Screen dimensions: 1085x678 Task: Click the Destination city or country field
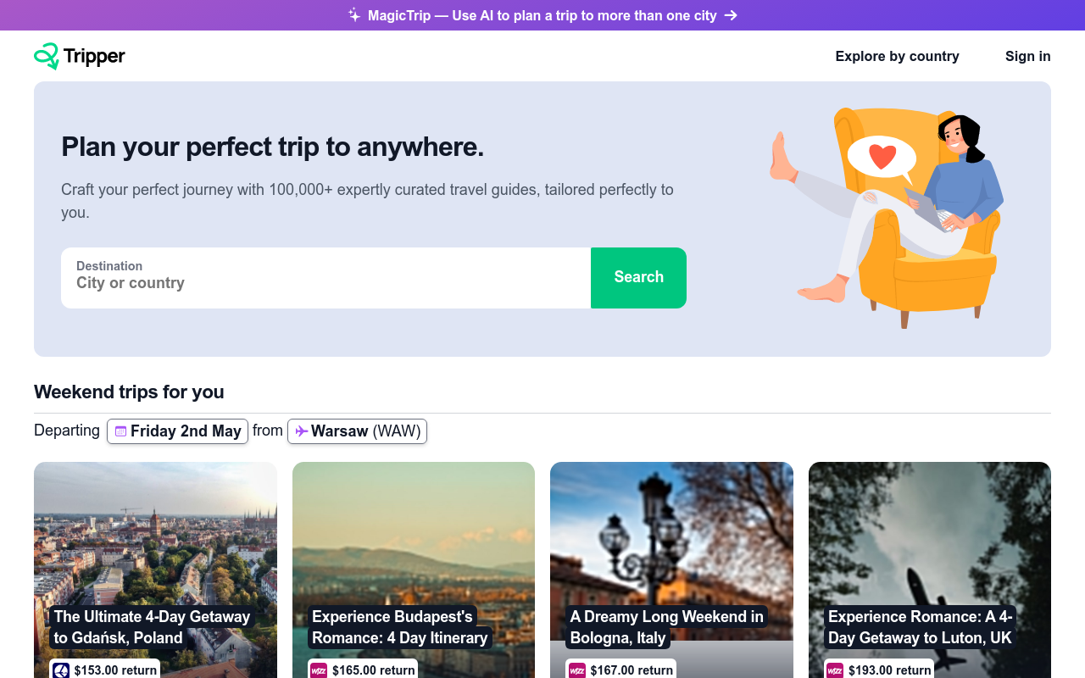coord(325,278)
